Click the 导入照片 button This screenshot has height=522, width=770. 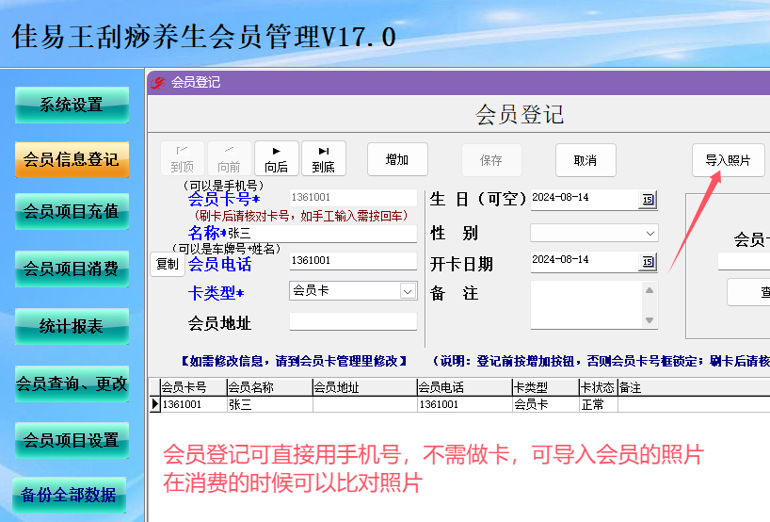coord(729,160)
